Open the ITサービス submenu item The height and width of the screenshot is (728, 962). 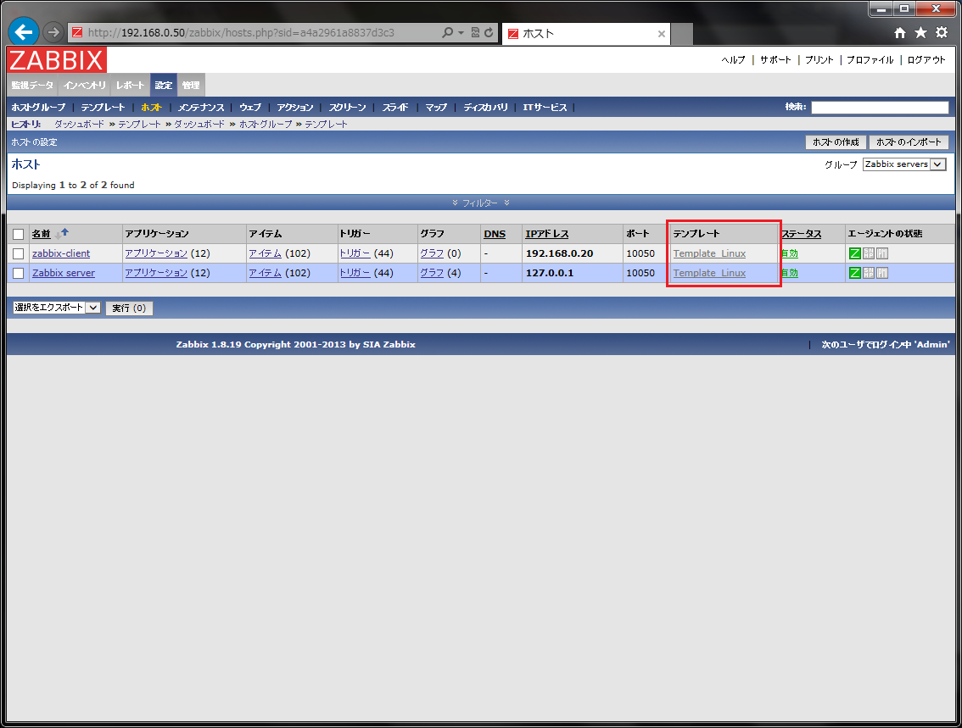545,108
